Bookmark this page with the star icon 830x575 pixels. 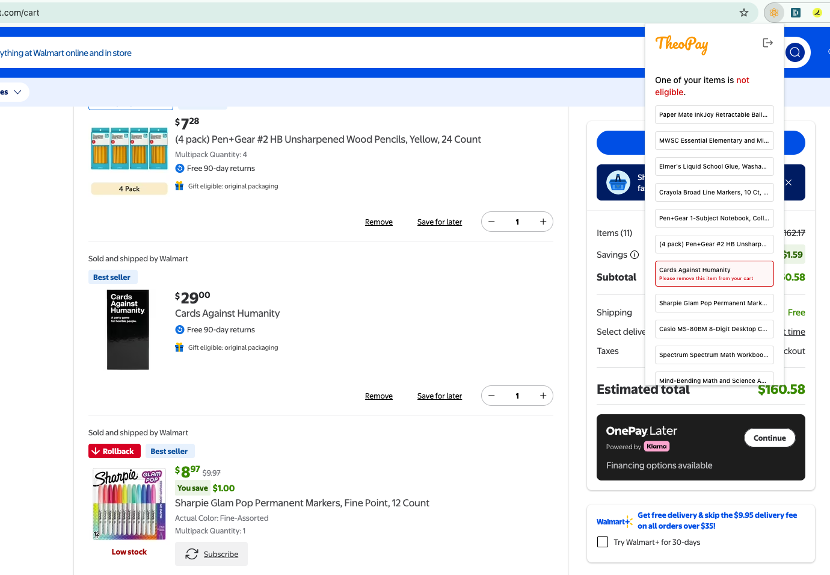[x=744, y=13]
